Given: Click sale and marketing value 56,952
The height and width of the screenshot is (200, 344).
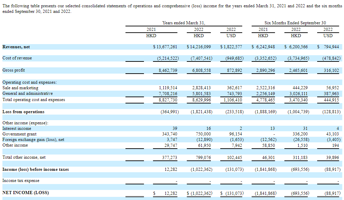Looking at the screenshot, I should [332, 87].
